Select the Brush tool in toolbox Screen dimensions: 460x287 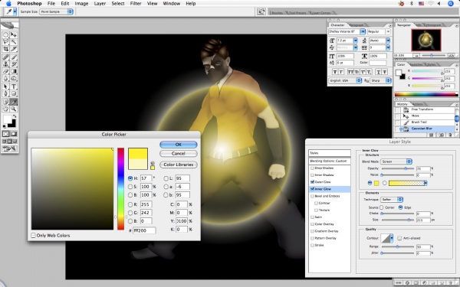pyautogui.click(x=14, y=57)
